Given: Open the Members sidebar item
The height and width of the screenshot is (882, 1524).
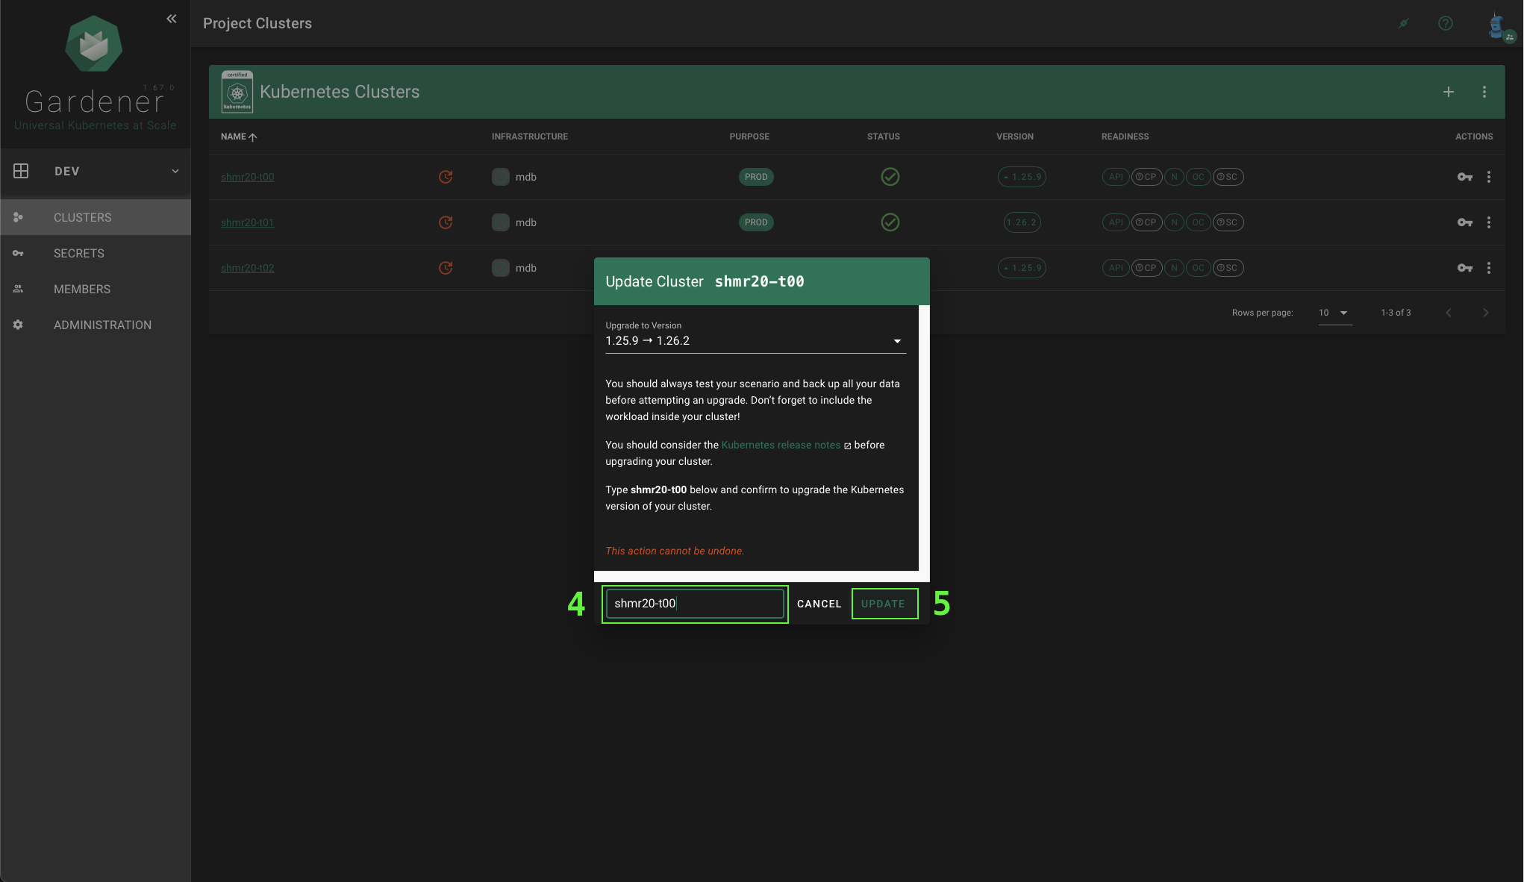Looking at the screenshot, I should 82,289.
